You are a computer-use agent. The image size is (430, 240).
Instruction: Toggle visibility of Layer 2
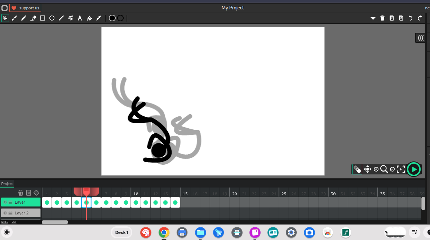(x=5, y=213)
